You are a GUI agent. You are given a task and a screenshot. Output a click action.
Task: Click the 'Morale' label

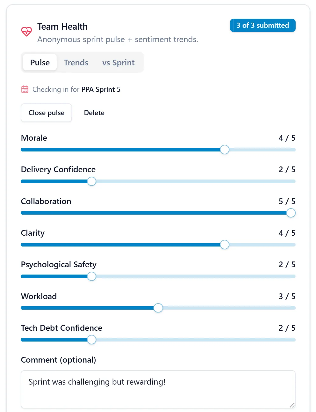point(34,138)
